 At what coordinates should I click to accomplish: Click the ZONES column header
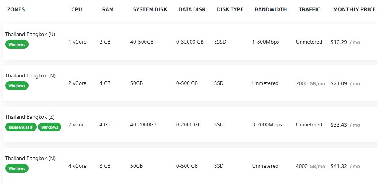16,9
